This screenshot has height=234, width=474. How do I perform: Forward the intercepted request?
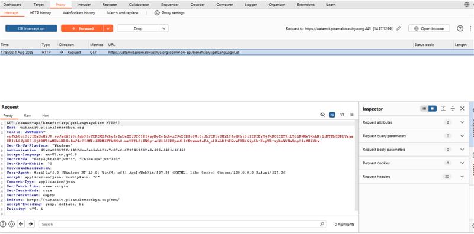coord(82,28)
